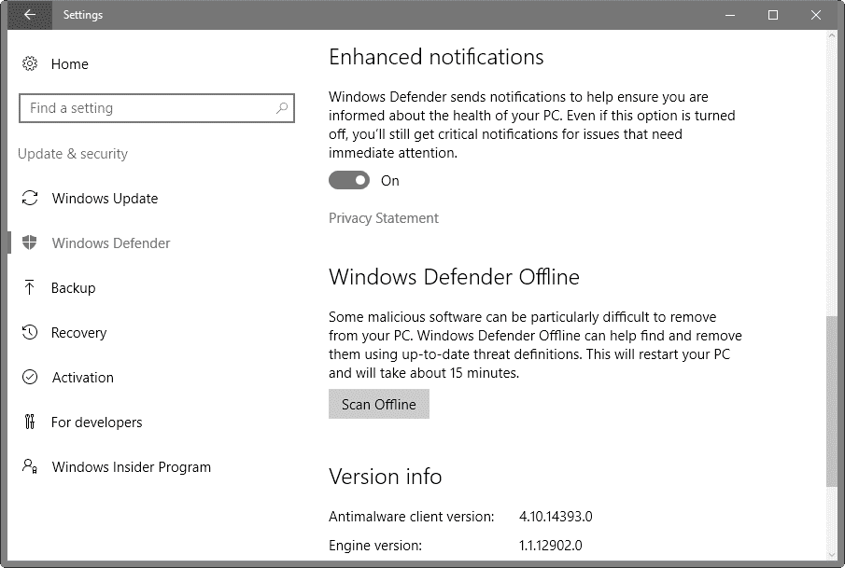
Task: Click the Home gear icon
Action: point(30,63)
